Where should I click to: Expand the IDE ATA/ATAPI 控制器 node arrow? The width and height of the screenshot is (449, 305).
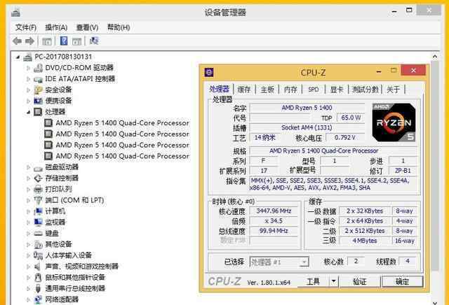pyautogui.click(x=28, y=79)
